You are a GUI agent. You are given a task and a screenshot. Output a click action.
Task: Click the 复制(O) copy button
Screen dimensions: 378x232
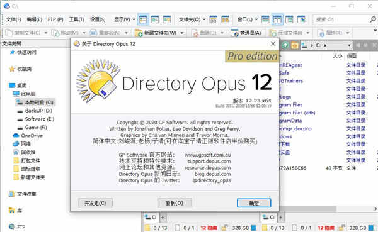point(175,203)
